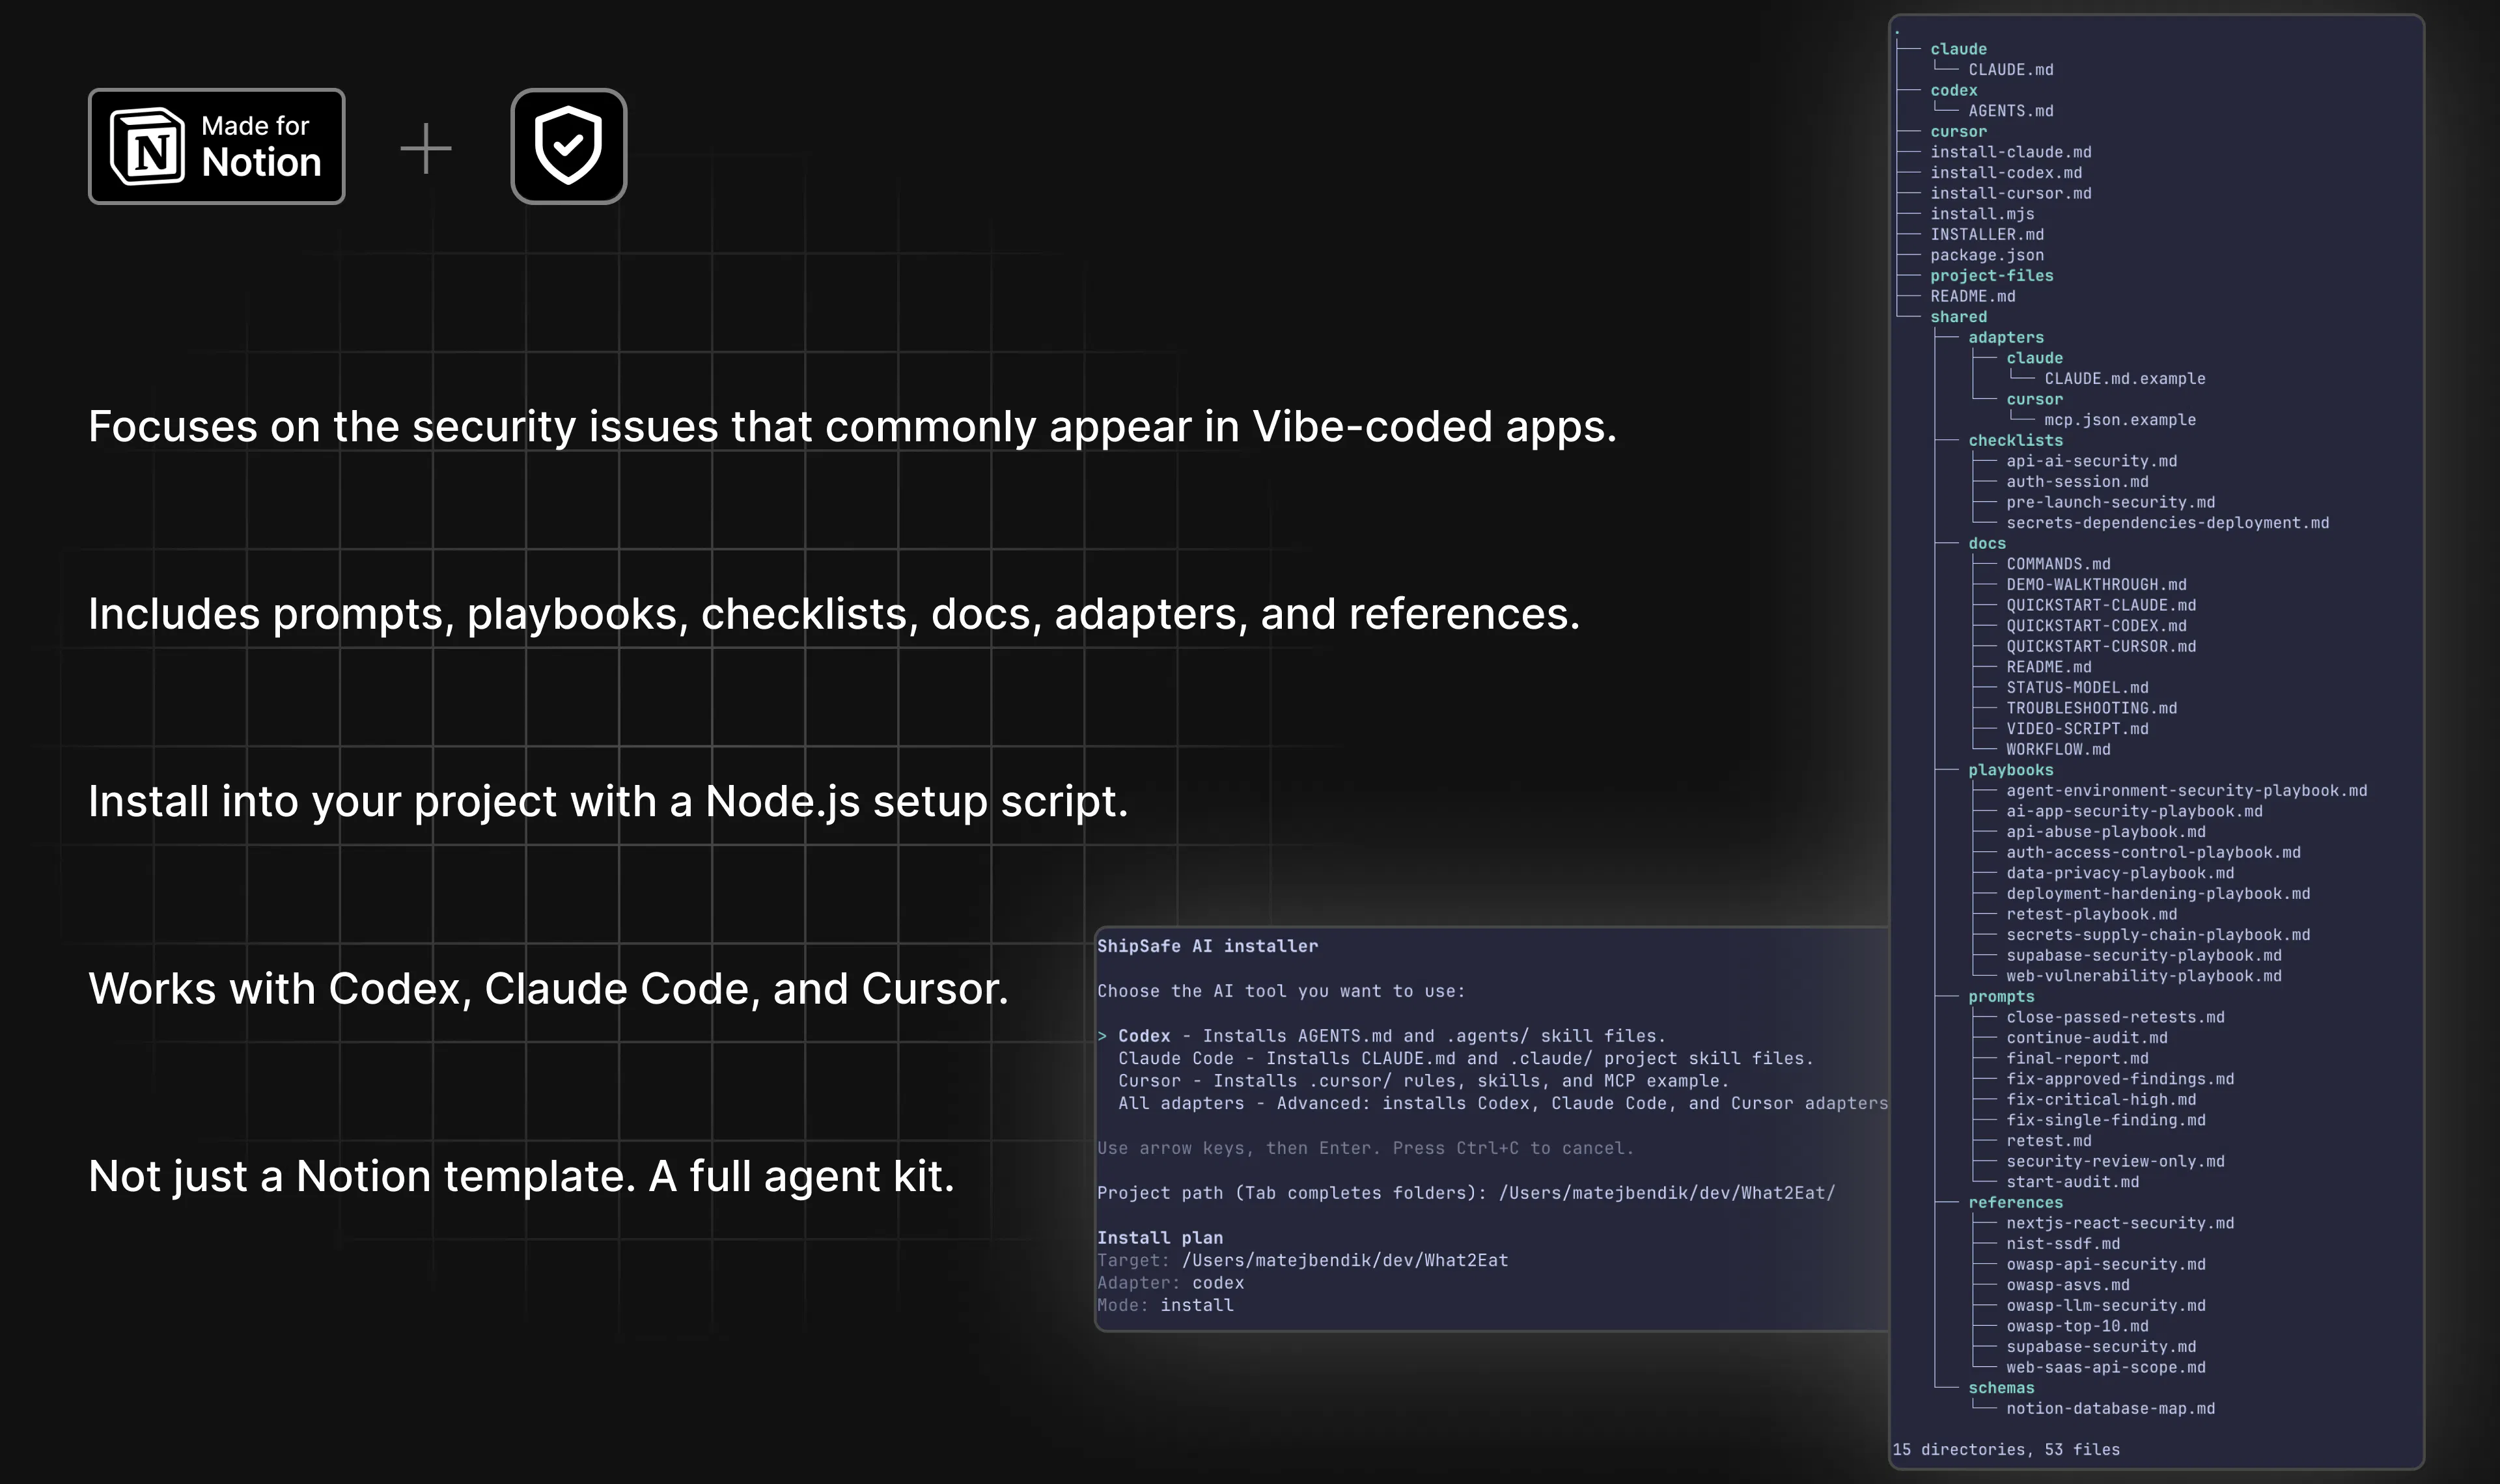Click the references folder
The width and height of the screenshot is (2500, 1484).
(x=2015, y=1203)
